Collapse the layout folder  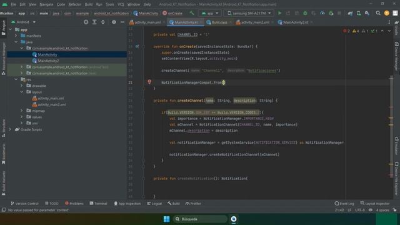pos(22,92)
